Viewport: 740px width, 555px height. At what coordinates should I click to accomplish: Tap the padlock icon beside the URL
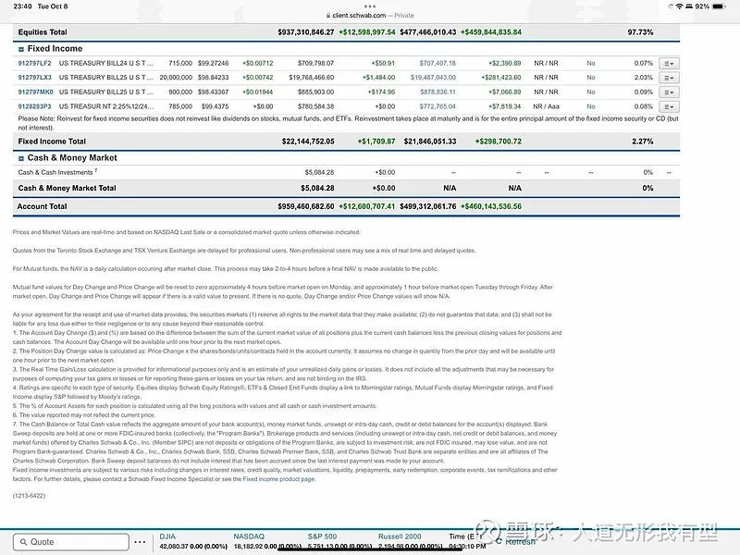click(328, 16)
